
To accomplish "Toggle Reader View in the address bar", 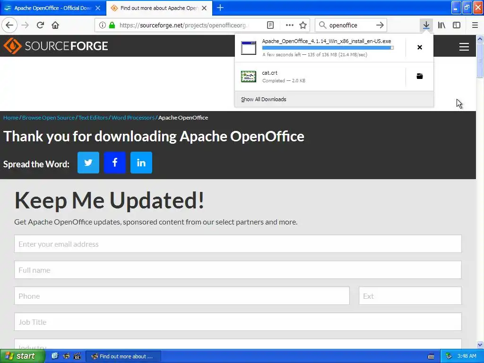I will tap(270, 25).
